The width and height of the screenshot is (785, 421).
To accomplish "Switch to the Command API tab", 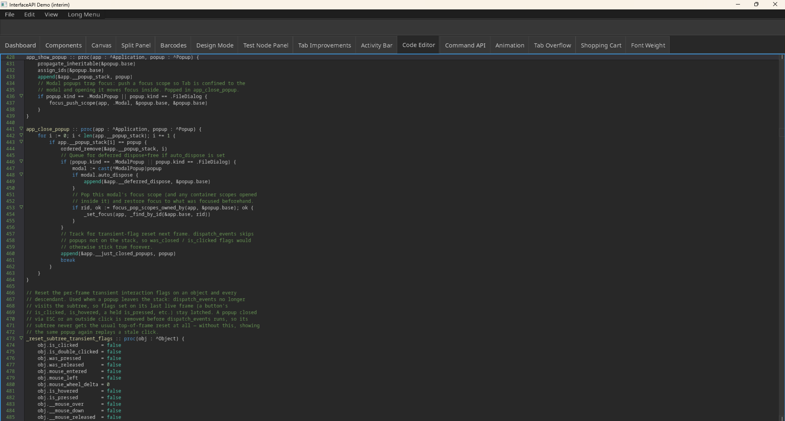I will coord(465,45).
